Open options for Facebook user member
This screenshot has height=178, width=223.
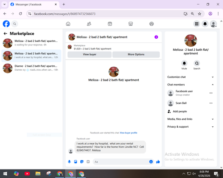pos(211,93)
